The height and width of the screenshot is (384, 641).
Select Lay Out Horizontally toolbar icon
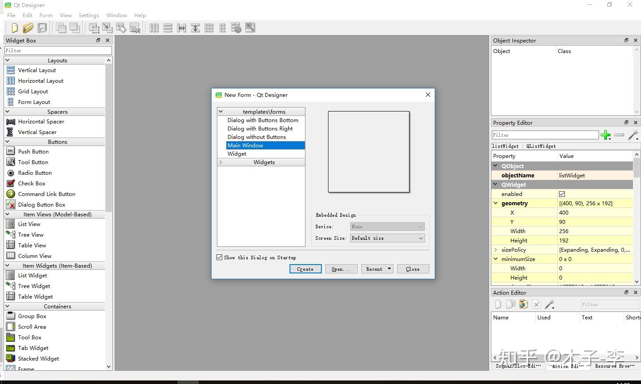click(x=154, y=28)
